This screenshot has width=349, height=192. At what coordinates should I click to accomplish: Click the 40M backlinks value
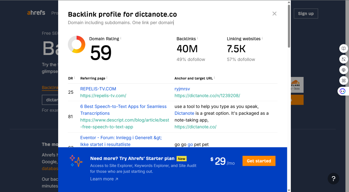tap(187, 49)
